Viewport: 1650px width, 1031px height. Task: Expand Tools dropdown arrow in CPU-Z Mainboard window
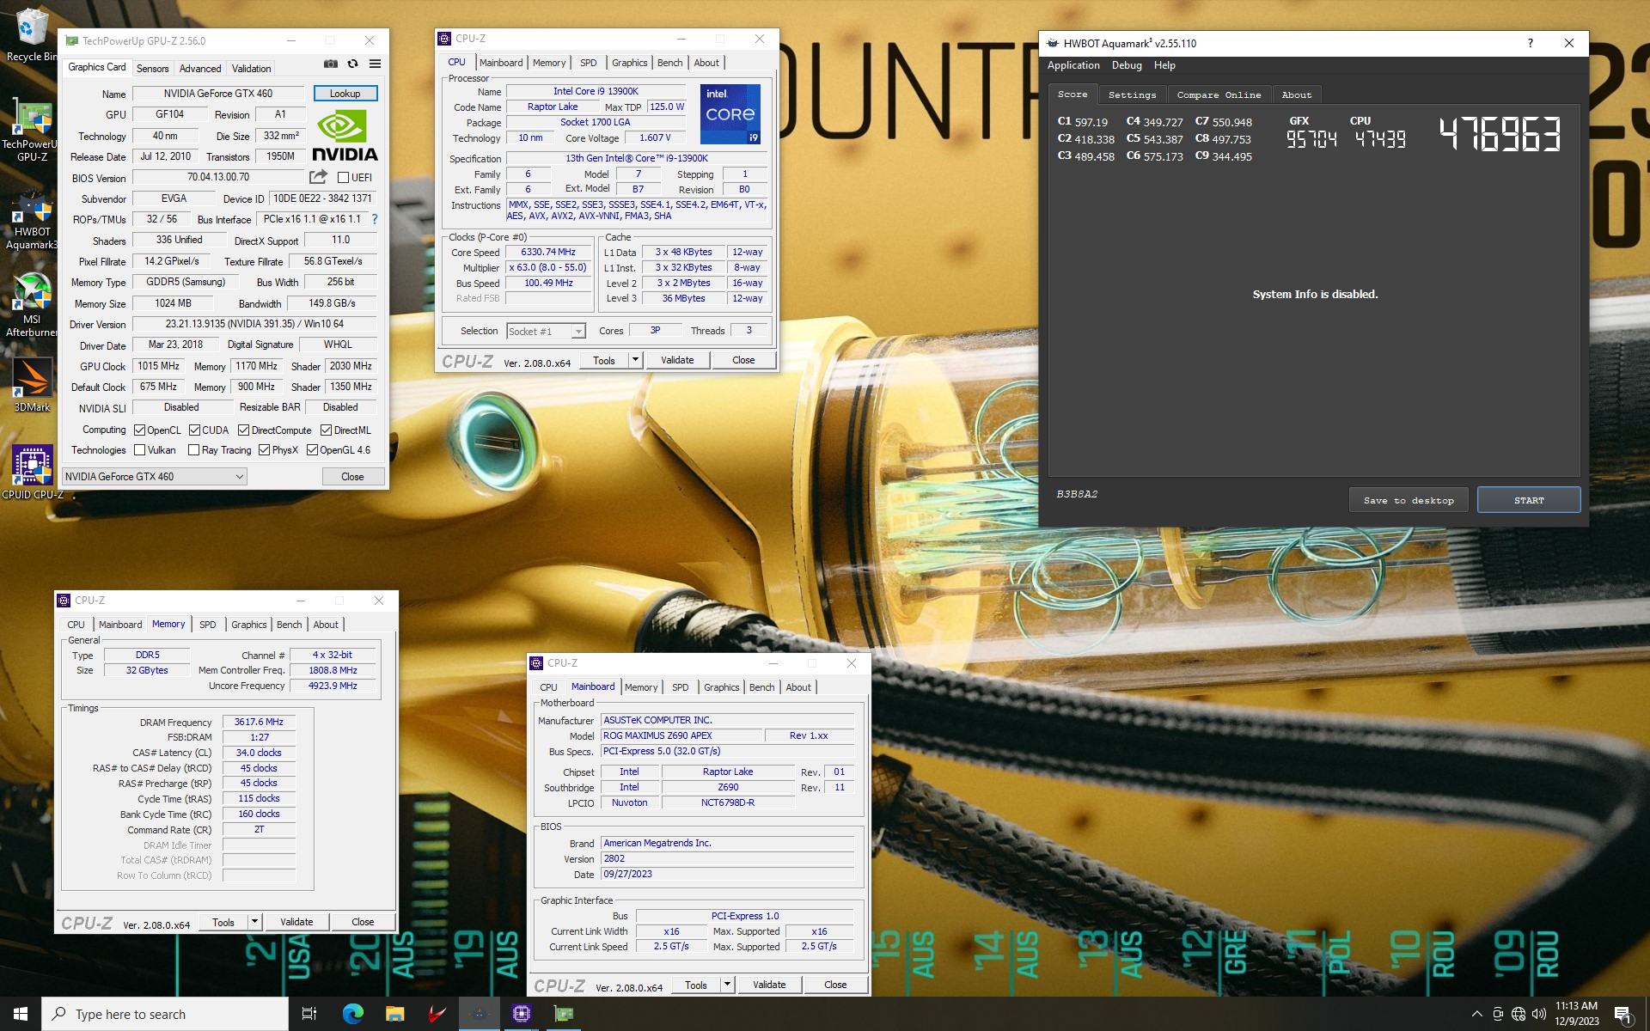(x=728, y=985)
